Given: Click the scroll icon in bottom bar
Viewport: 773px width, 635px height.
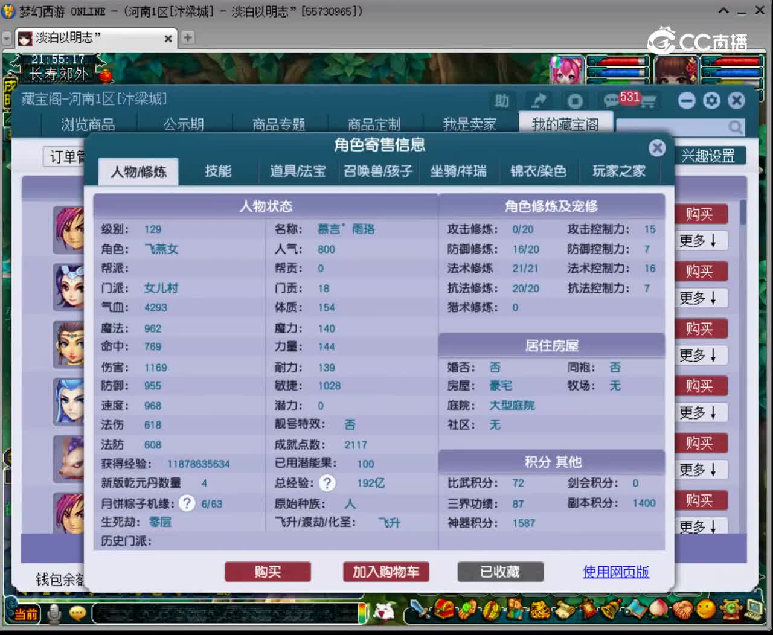Looking at the screenshot, I should pyautogui.click(x=565, y=610).
